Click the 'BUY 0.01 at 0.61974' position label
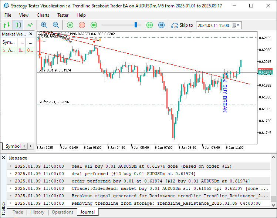The width and height of the screenshot is (277, 218). tap(55, 70)
